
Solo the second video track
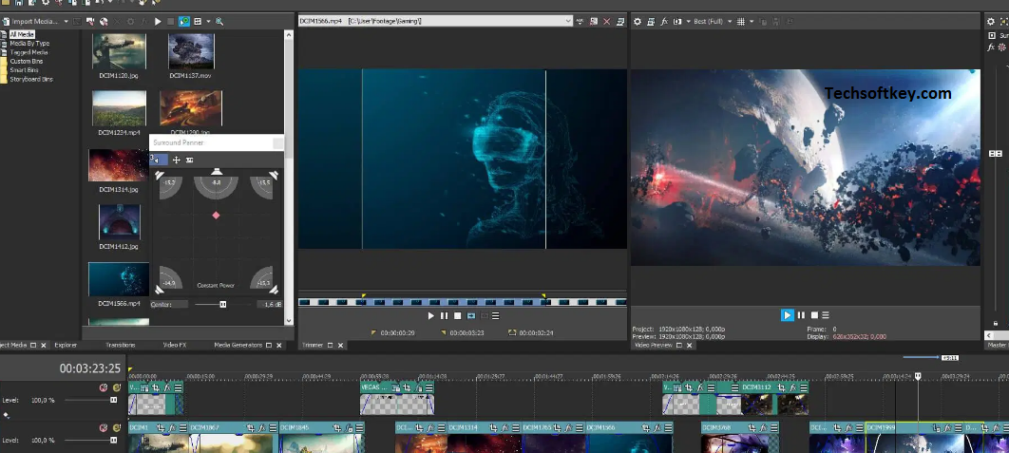tap(117, 428)
